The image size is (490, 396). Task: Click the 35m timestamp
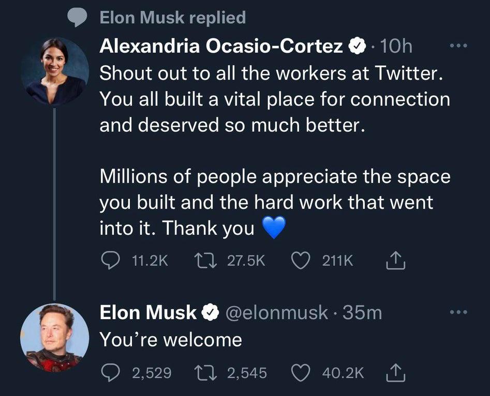[x=362, y=312]
